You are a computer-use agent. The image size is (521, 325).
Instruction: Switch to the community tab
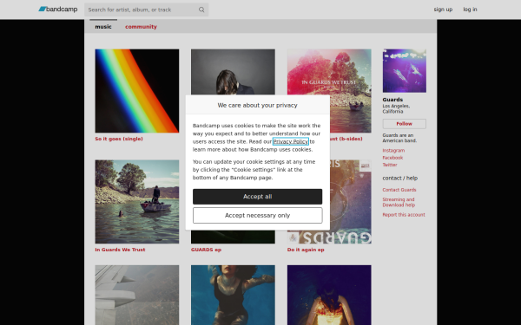pyautogui.click(x=141, y=27)
